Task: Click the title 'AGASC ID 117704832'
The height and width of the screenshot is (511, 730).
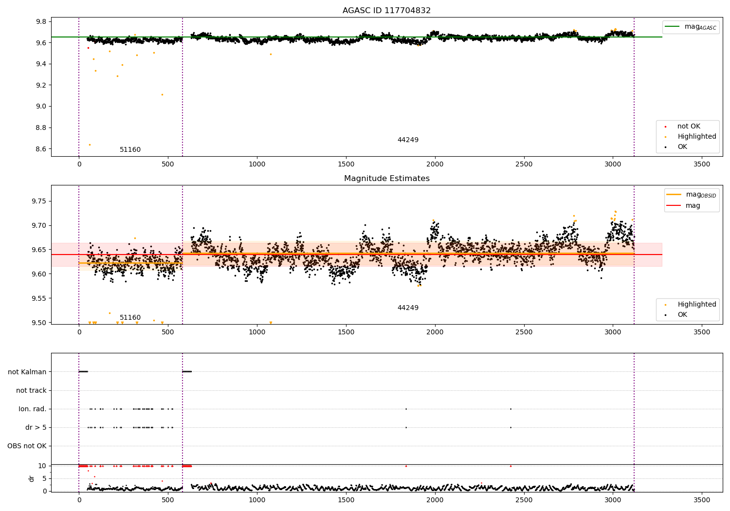Action: [386, 11]
